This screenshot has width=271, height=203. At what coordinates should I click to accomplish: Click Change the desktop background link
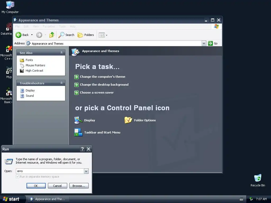[104, 85]
